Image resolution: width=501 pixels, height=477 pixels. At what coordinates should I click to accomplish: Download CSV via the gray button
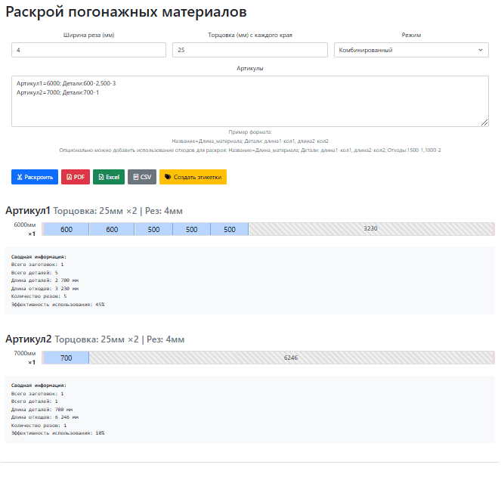(x=142, y=177)
